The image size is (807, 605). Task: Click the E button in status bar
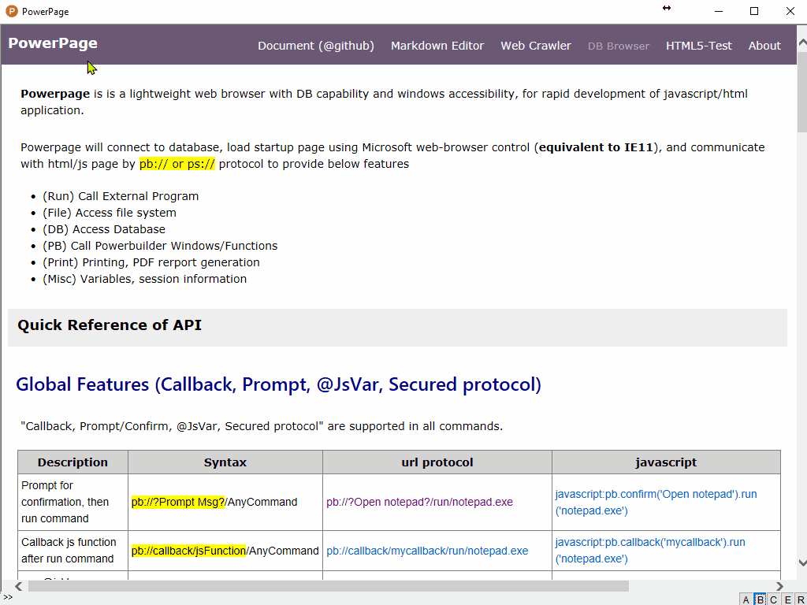(787, 599)
